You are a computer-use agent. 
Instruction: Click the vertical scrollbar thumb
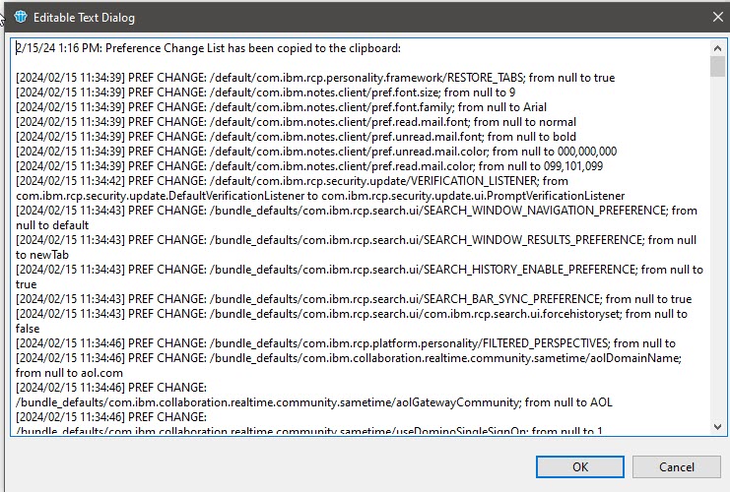(717, 66)
